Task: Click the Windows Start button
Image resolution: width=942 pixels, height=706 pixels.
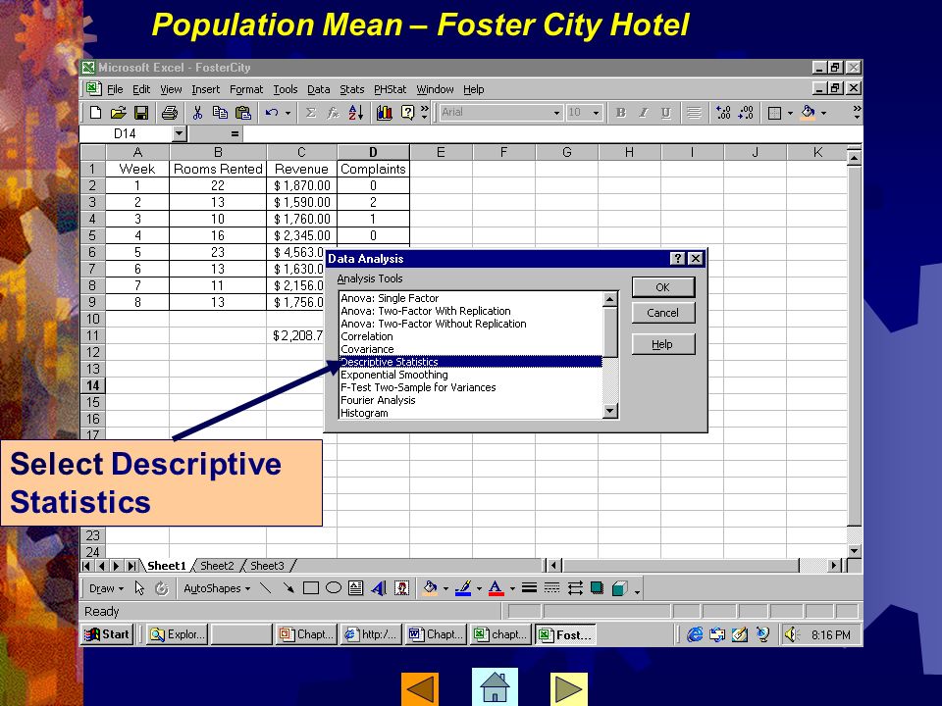Action: 107,634
